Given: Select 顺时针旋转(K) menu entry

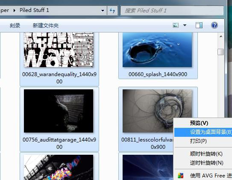Looking at the screenshot, I should click(x=206, y=154).
